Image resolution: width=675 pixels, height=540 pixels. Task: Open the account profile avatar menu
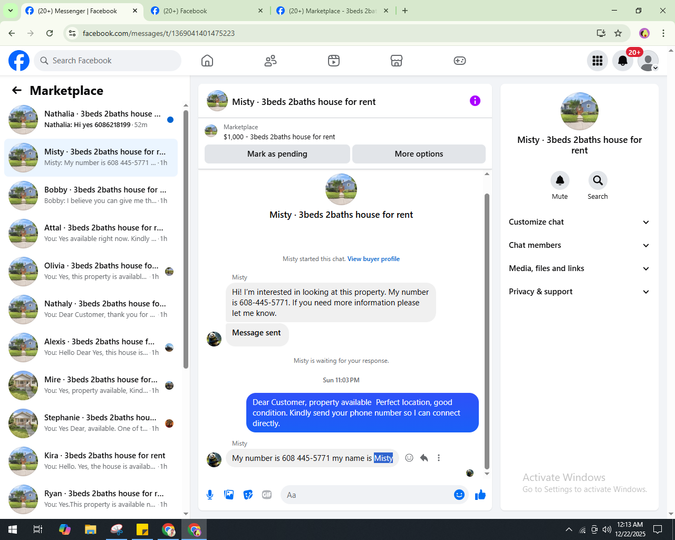pos(648,61)
